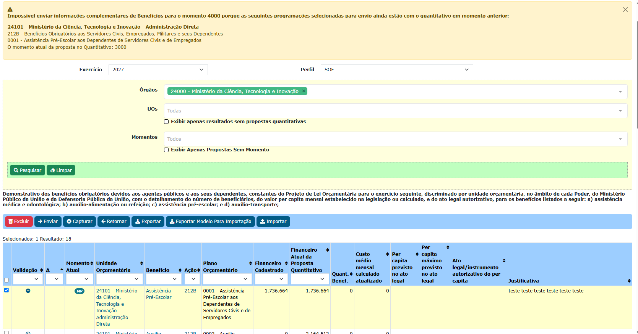Open Financeiro Cadastrado column filter dropdown

click(x=271, y=279)
